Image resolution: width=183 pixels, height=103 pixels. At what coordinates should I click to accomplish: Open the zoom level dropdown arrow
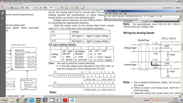tap(56, 8)
